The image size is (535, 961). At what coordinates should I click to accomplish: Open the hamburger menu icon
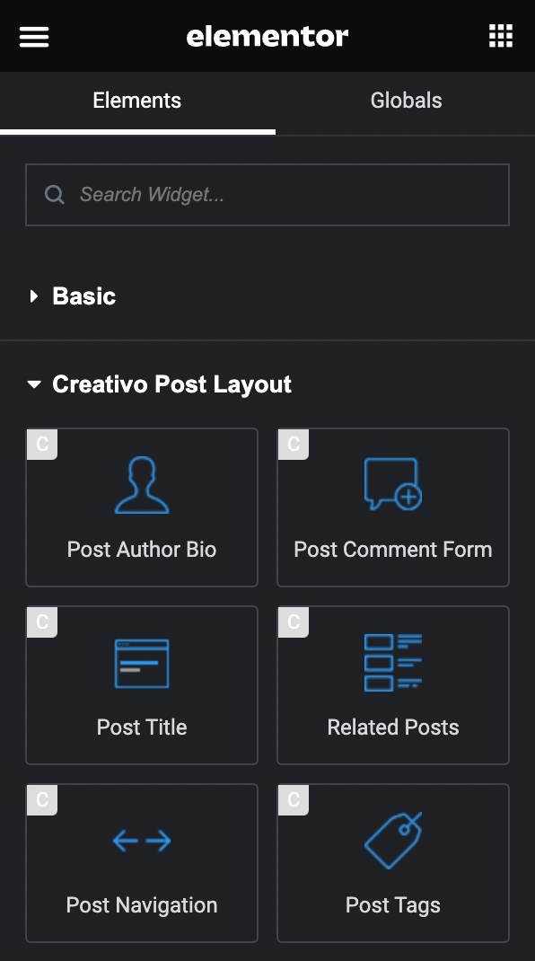pyautogui.click(x=34, y=37)
